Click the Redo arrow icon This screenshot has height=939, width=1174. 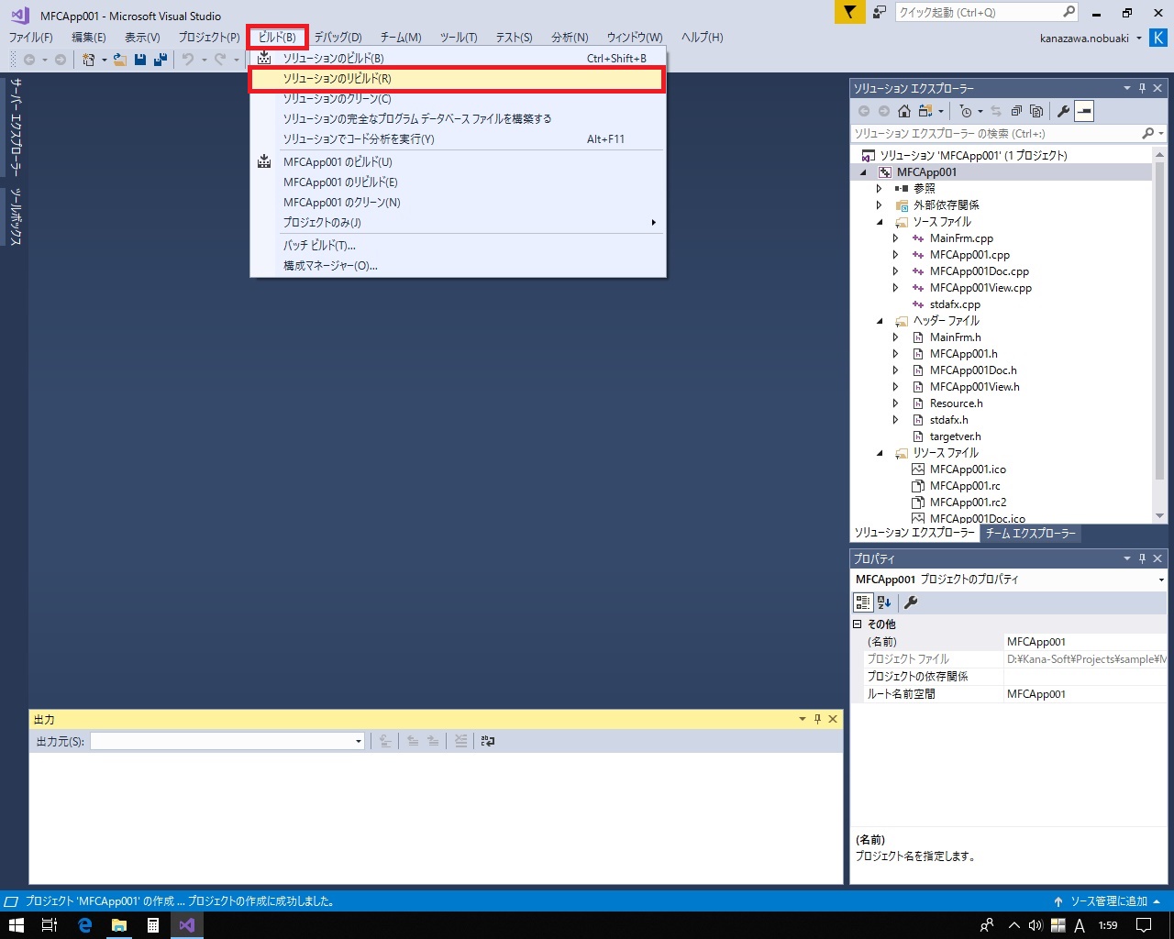[x=220, y=60]
